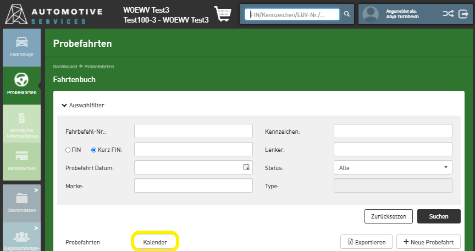The height and width of the screenshot is (251, 475).
Task: Open Kennzeichen in the sidebar
Action: [21, 161]
